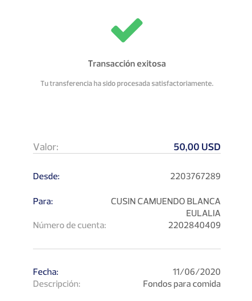Image resolution: width=252 pixels, height=301 pixels.
Task: Select recipient name CUSIN CAMUENDO BLANCA
Action: [166, 201]
